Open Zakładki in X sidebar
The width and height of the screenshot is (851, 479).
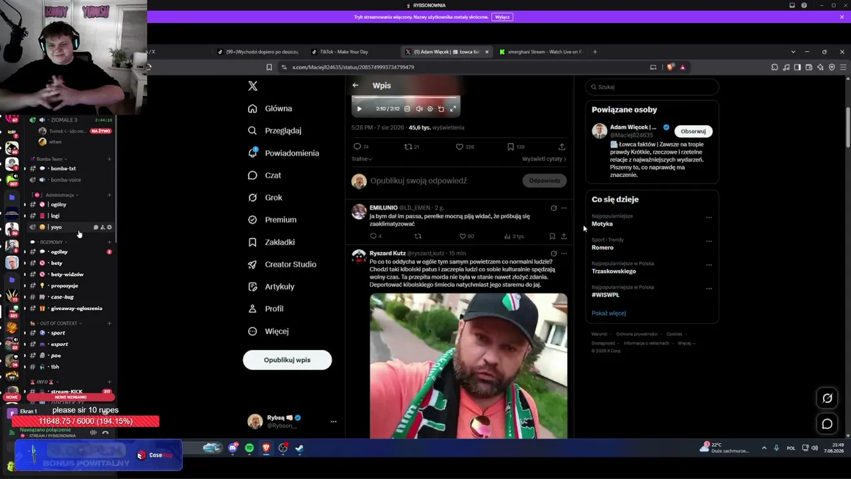pyautogui.click(x=271, y=242)
